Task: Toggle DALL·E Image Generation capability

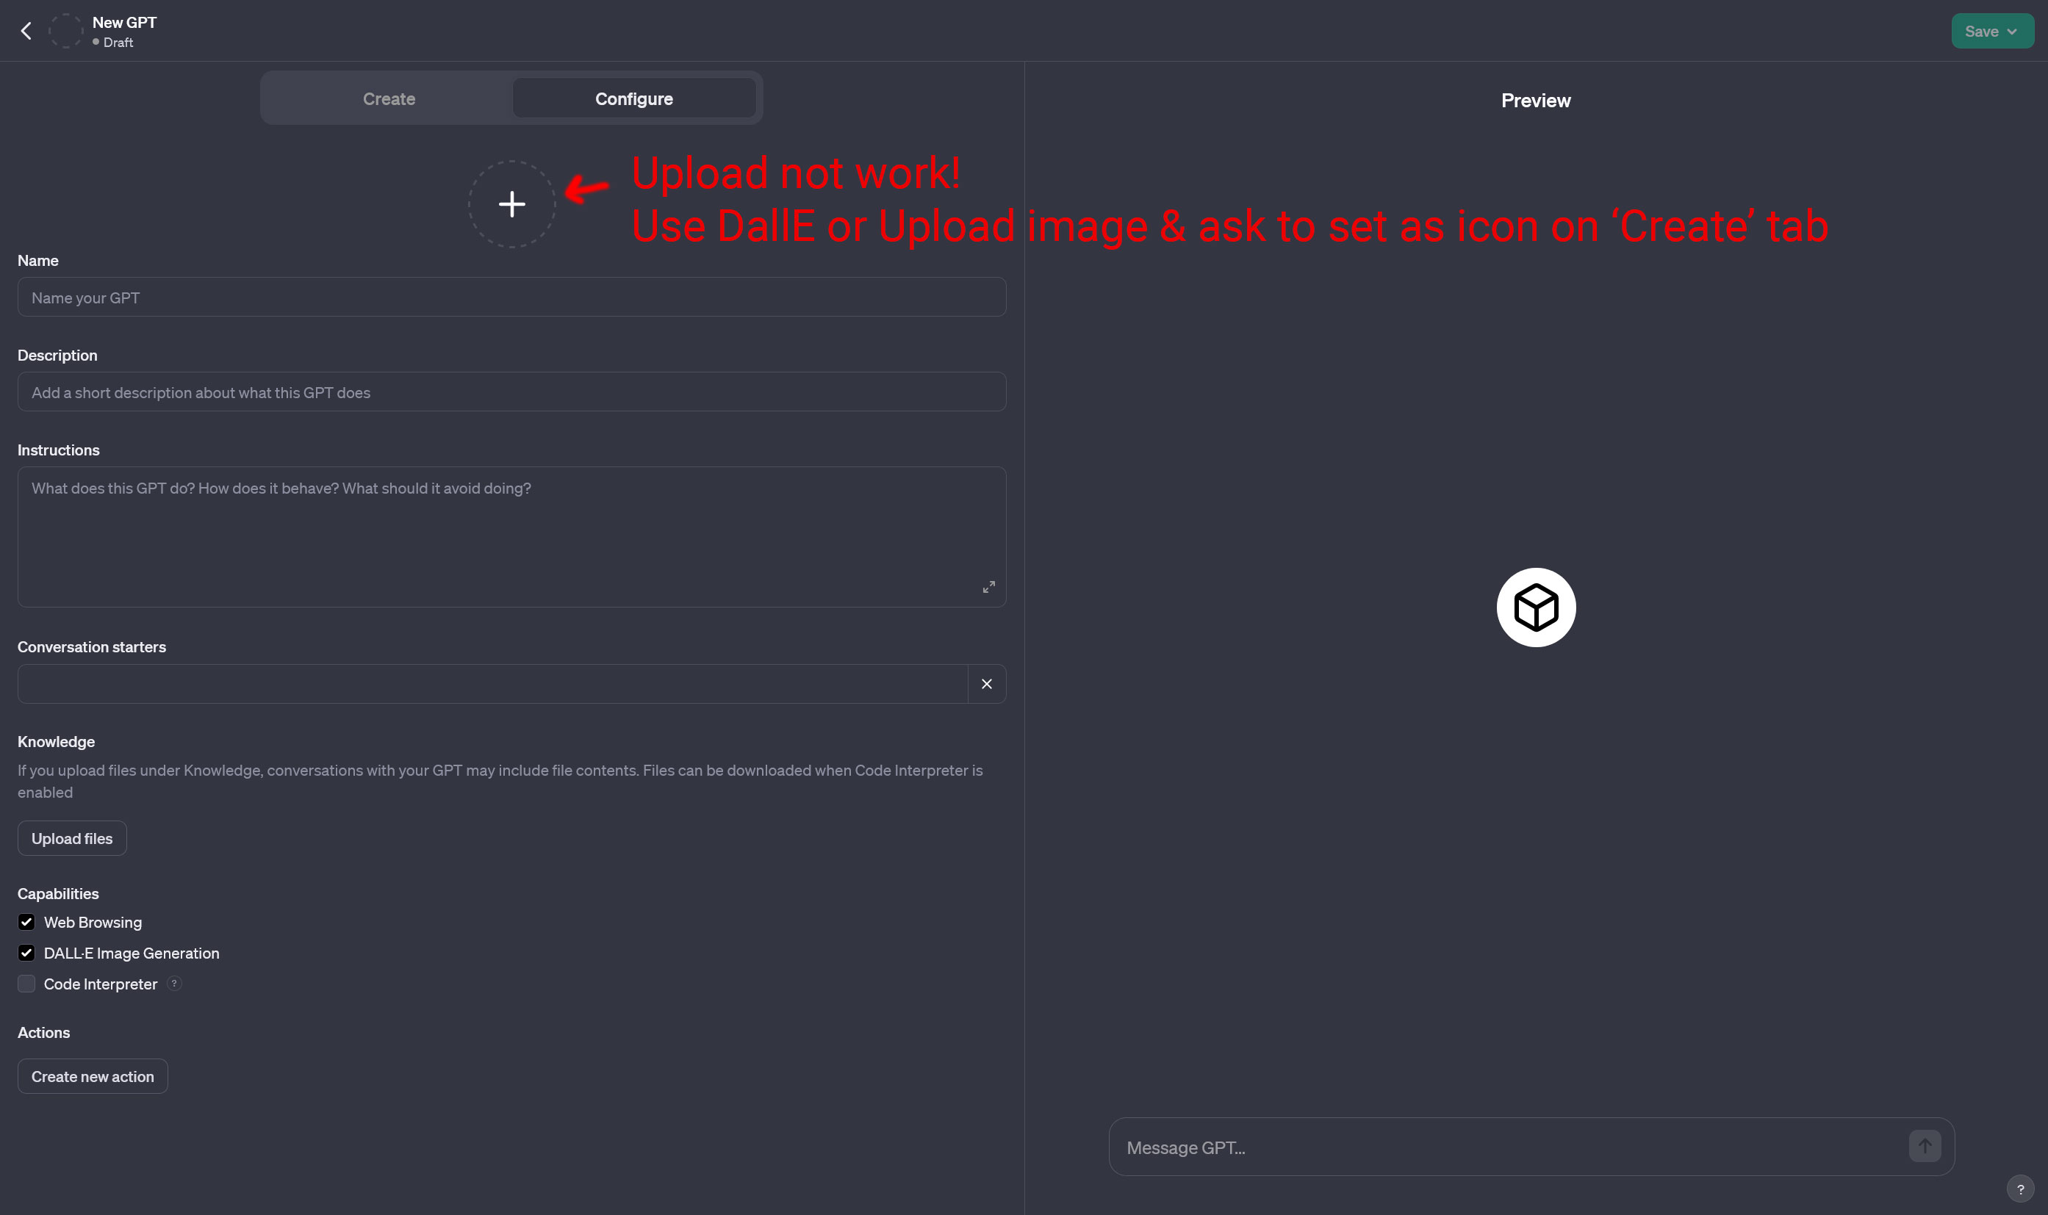Action: [24, 953]
